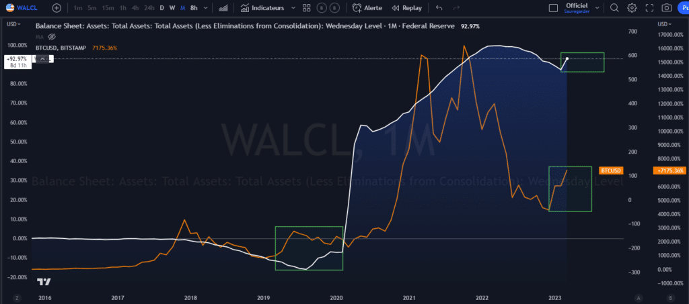Select the 15m timeframe

(x=107, y=8)
